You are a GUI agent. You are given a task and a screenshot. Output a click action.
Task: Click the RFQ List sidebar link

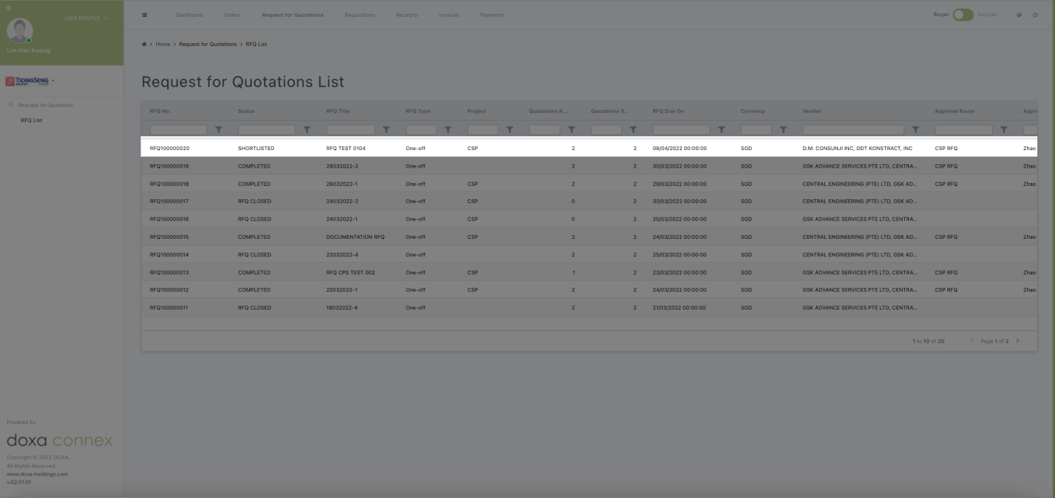click(x=32, y=120)
